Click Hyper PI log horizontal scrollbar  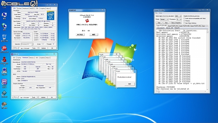point(181,91)
